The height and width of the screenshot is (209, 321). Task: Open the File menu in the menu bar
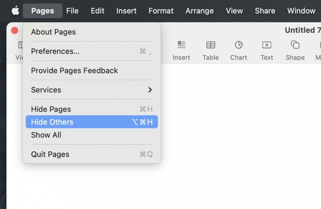pos(72,11)
